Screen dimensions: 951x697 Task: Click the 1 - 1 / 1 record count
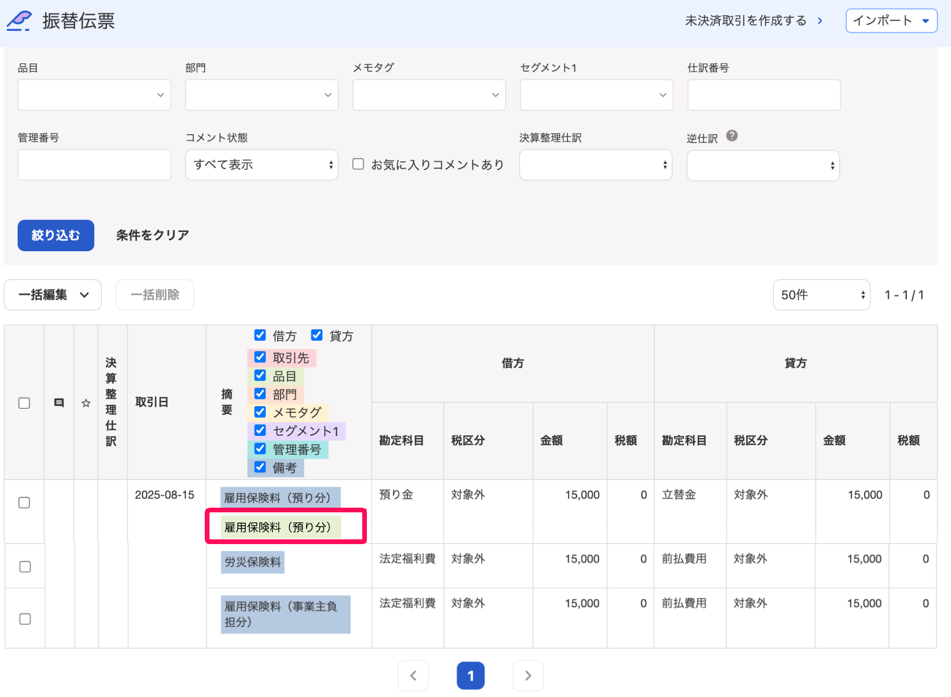904,295
